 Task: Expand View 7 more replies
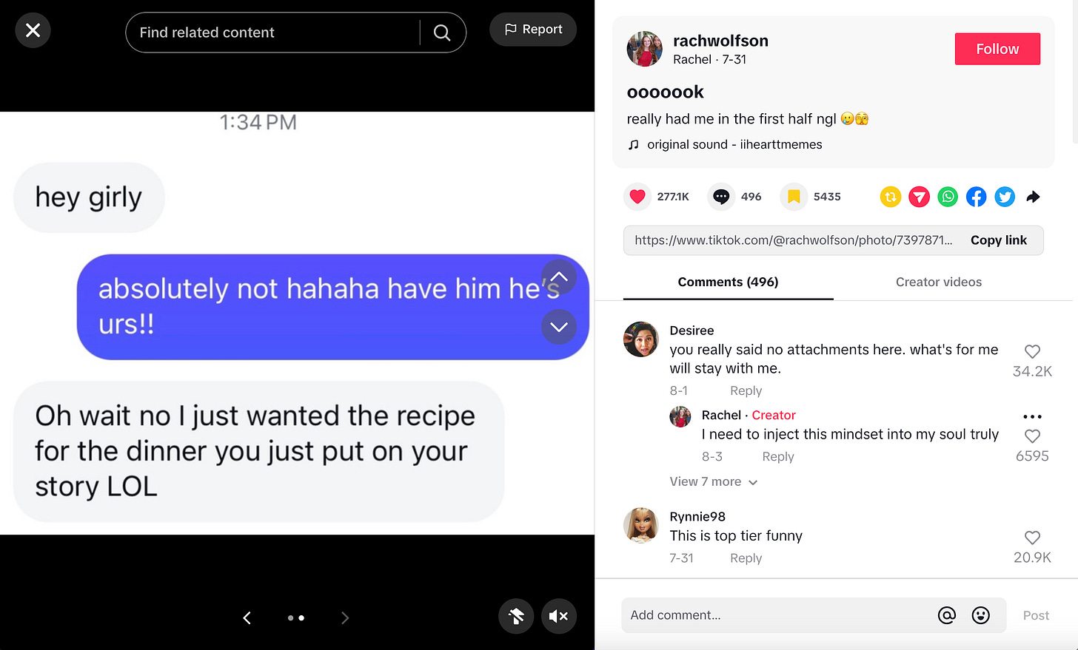coord(714,482)
